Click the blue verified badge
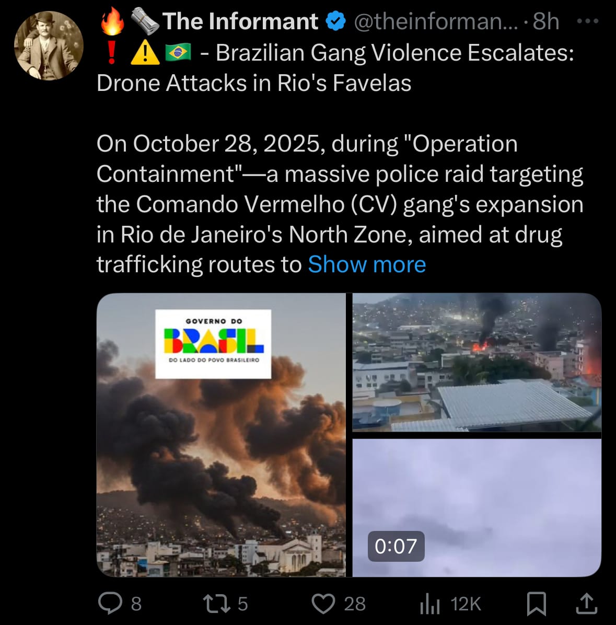The width and height of the screenshot is (616, 625). point(335,21)
